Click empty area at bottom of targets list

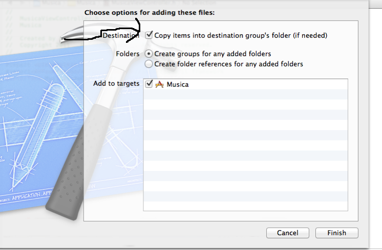point(246,206)
